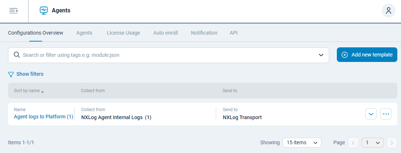401x153 pixels.
Task: Open the page number dropdown
Action: click(373, 143)
